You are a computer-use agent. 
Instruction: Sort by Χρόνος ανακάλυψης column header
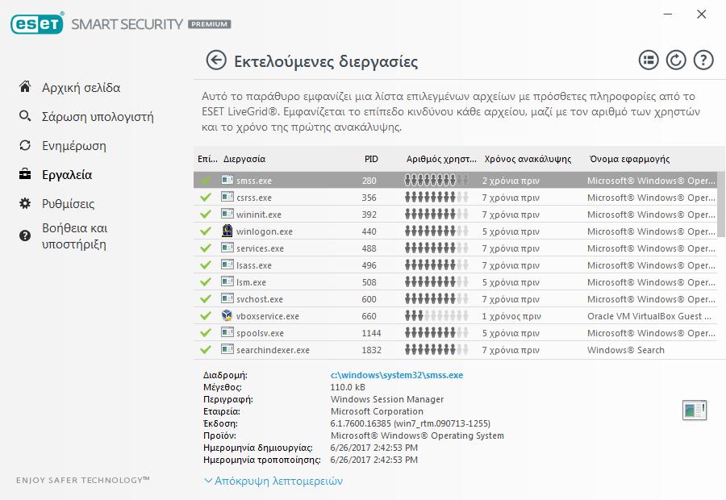click(x=528, y=159)
